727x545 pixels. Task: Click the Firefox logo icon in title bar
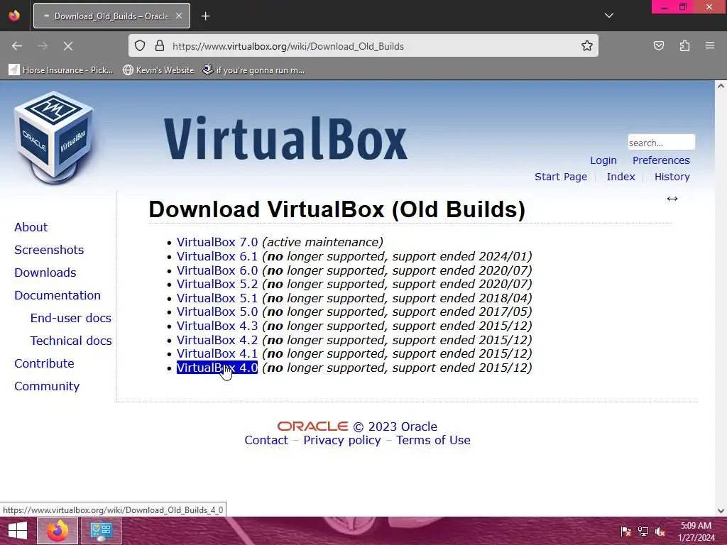[14, 16]
